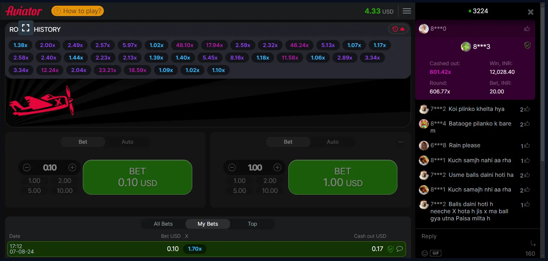Like the 'Balls dalni hoti h' message
Viewport: 548px width, 261px height.
[527, 205]
